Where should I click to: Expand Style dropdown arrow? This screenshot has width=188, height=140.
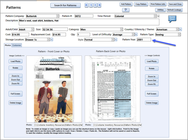(113, 40)
